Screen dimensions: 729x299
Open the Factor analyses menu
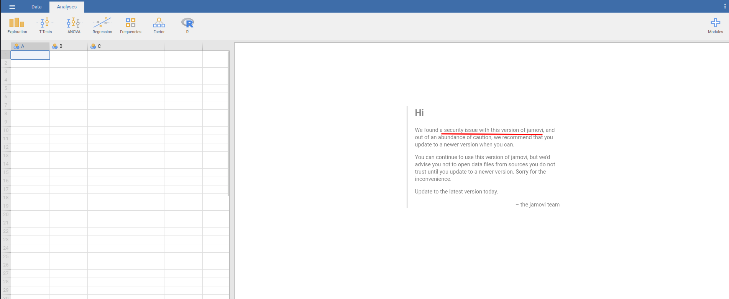click(159, 26)
